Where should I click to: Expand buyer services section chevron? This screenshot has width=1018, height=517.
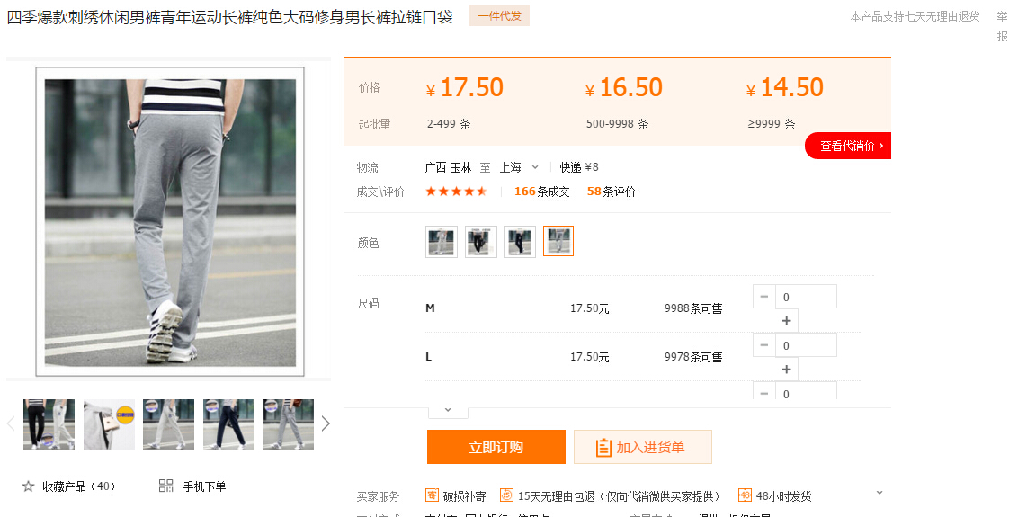click(880, 493)
